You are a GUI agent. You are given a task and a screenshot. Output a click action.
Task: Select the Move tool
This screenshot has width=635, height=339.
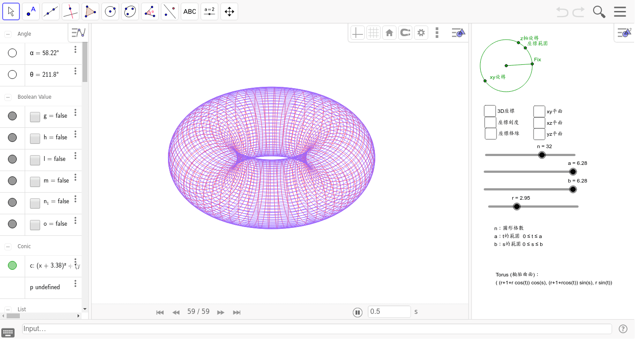click(x=11, y=11)
